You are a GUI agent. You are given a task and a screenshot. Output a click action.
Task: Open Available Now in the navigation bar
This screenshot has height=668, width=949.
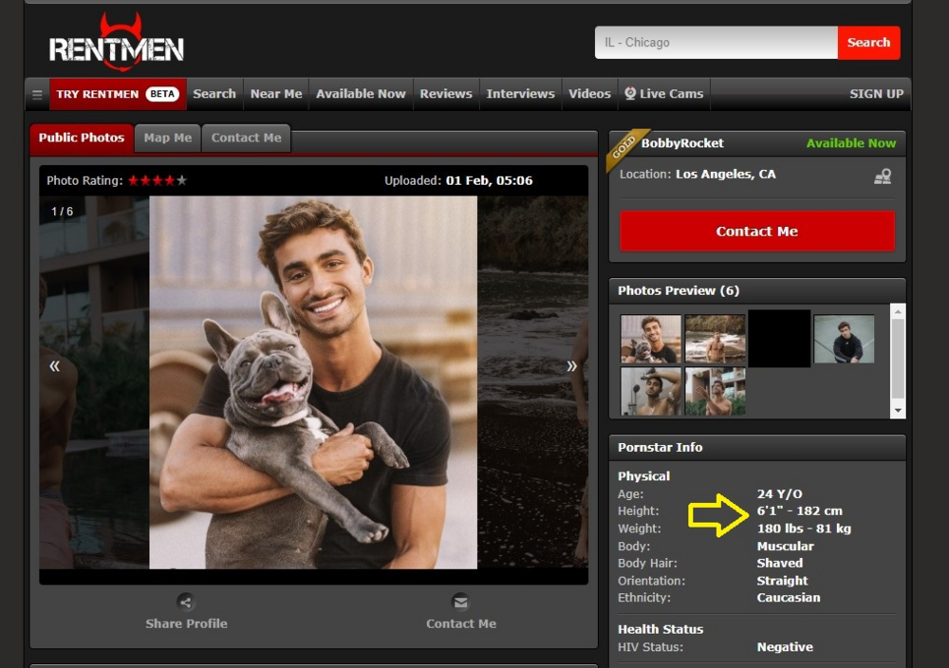coord(361,94)
